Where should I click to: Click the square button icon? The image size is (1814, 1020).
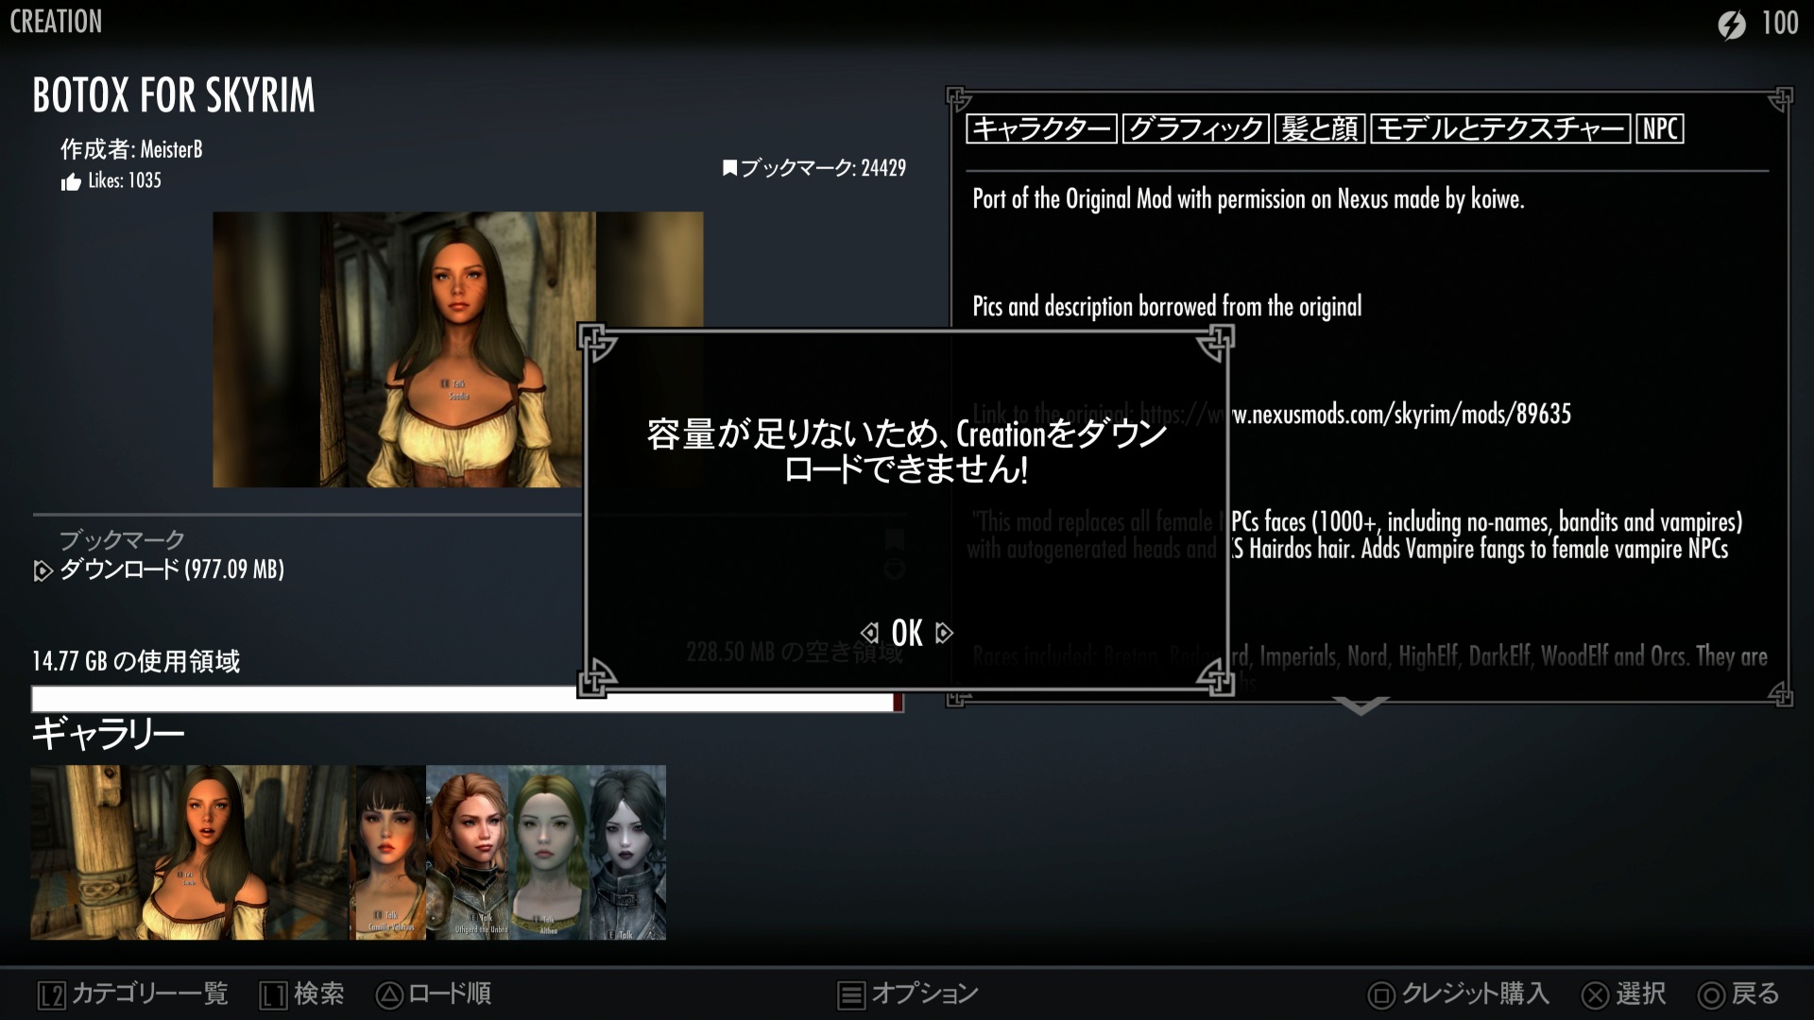(1381, 995)
